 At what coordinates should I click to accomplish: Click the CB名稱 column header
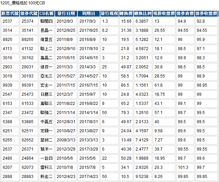tap(47, 14)
